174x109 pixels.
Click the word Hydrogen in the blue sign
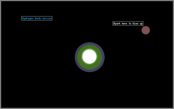click(x=28, y=18)
